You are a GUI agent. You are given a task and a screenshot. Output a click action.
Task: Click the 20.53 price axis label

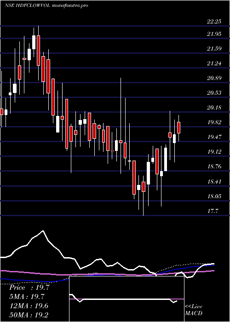(214, 93)
